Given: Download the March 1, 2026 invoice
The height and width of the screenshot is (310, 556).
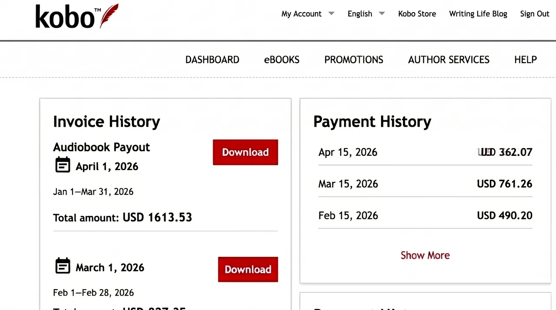Looking at the screenshot, I should coord(248,270).
